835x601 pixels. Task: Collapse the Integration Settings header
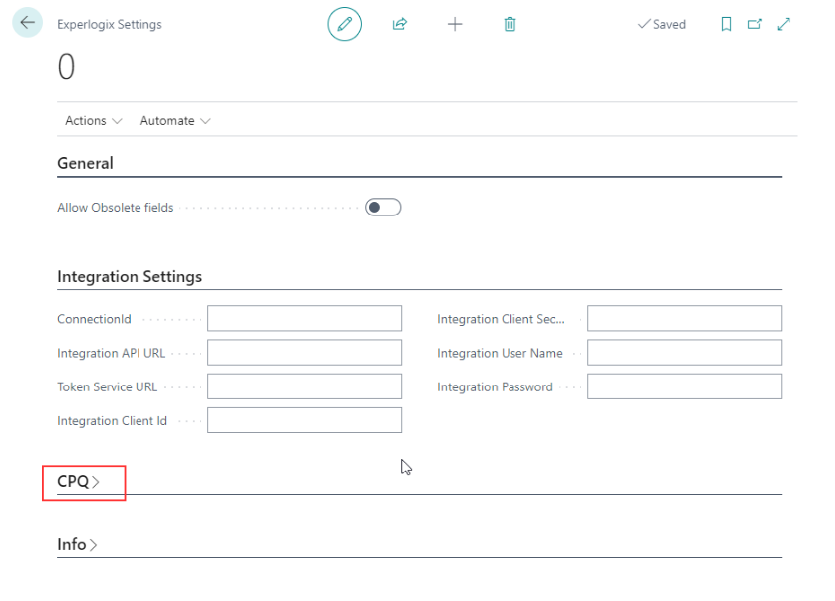pos(130,277)
